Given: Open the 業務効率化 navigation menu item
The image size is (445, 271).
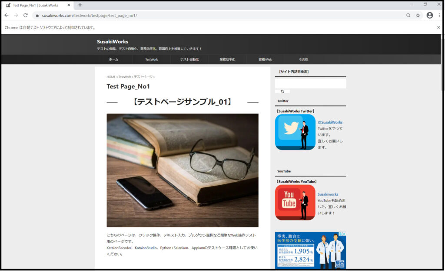Looking at the screenshot, I should click(227, 59).
